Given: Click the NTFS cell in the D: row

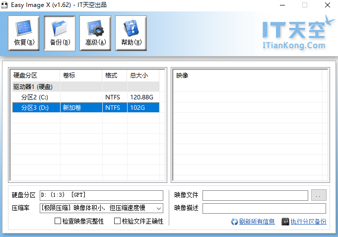Looking at the screenshot, I should pos(115,107).
